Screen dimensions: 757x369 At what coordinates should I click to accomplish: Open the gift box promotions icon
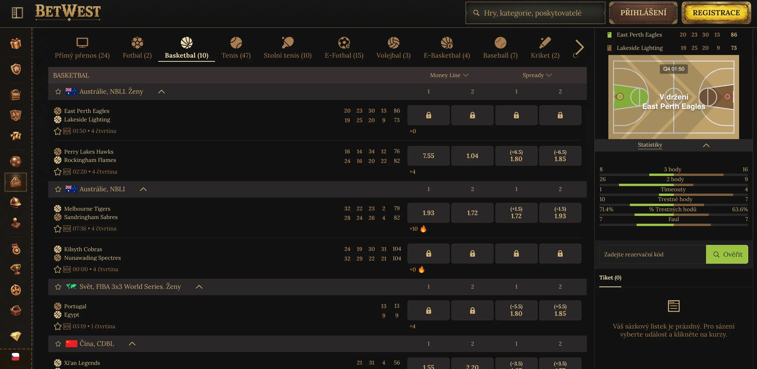[x=16, y=44]
